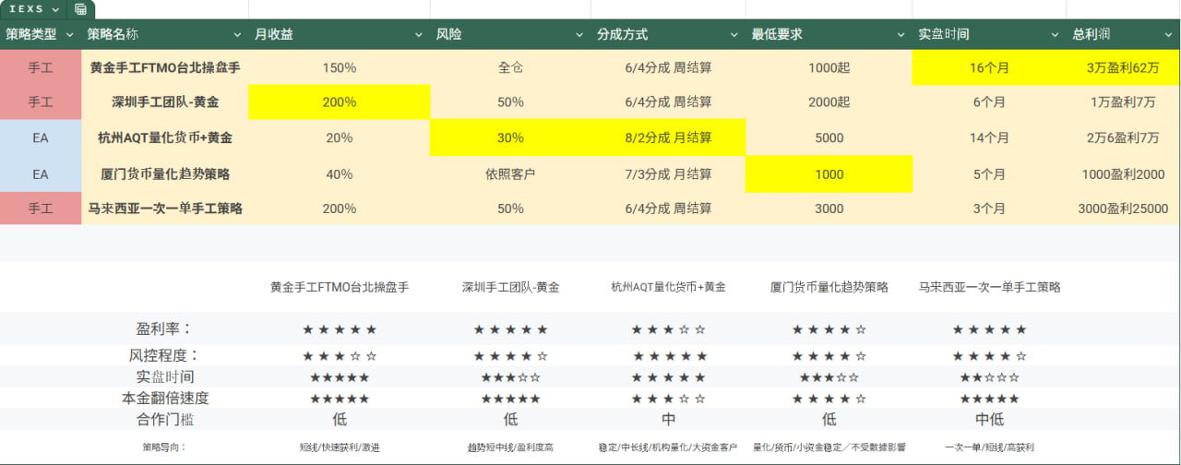1181x465 pixels.
Task: Click the 2万6盈利7万 profit cell
Action: (1123, 138)
